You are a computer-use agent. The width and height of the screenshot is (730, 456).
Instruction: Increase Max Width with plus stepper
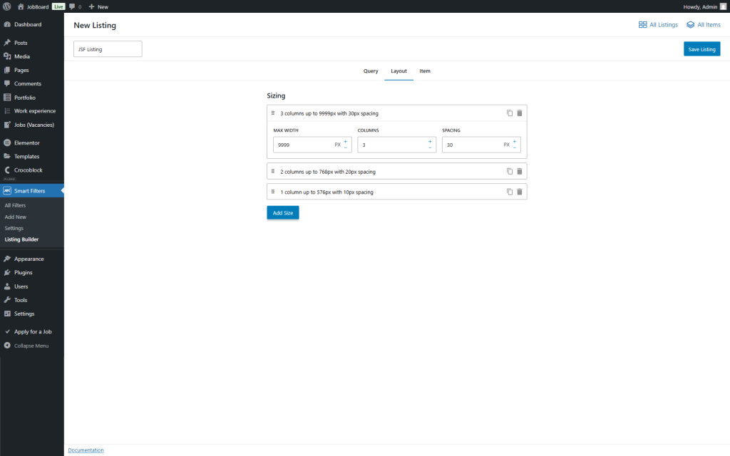346,142
